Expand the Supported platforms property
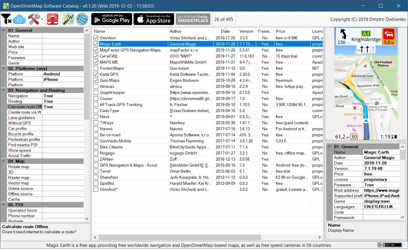 (x=329, y=196)
